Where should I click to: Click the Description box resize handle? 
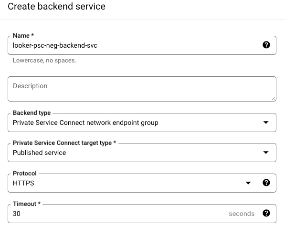pyautogui.click(x=274, y=99)
